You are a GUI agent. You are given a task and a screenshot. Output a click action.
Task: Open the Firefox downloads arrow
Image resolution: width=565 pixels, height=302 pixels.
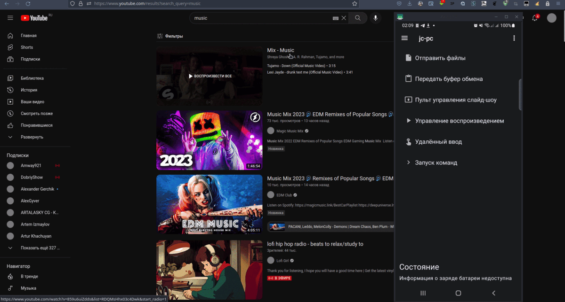(x=410, y=4)
